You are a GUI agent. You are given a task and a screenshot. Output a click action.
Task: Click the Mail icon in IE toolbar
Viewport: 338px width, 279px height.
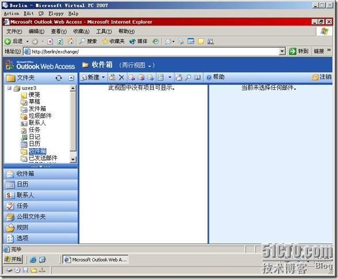[168, 42]
